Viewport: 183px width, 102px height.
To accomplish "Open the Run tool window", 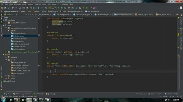I will tap(7, 94).
